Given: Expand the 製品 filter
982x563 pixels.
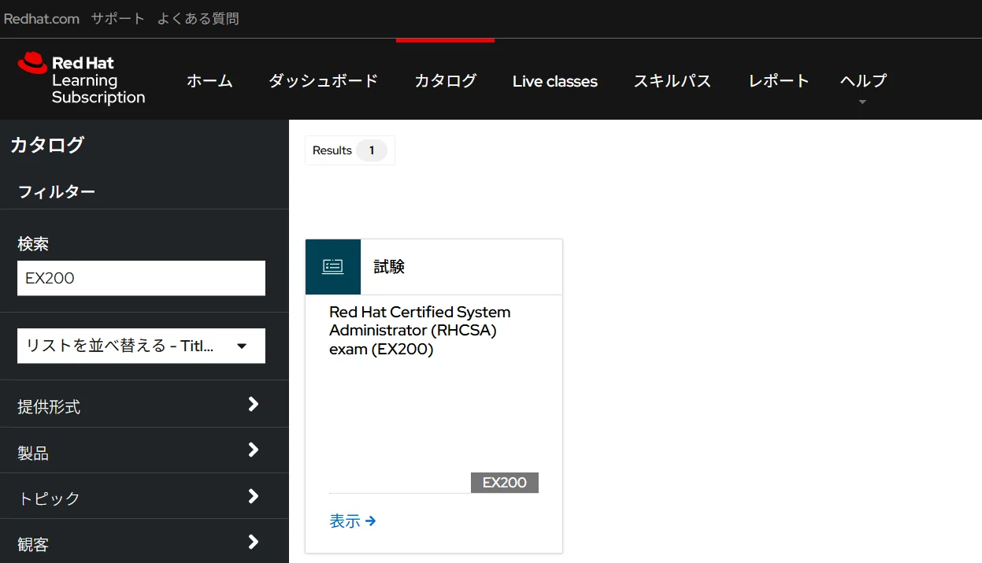Looking at the screenshot, I should pyautogui.click(x=144, y=450).
